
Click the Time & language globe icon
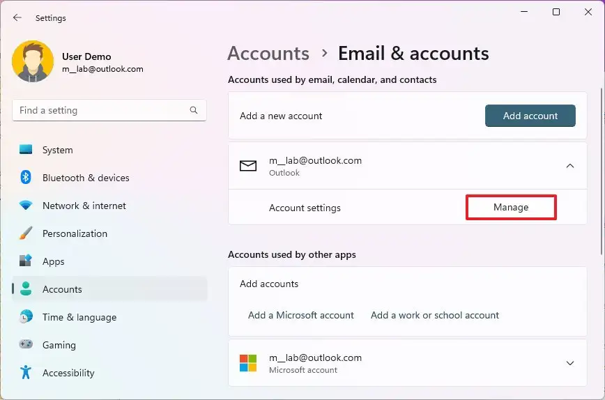point(26,316)
